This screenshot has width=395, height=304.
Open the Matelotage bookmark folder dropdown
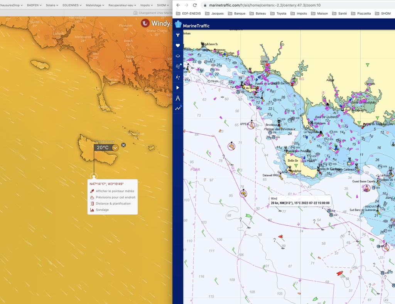95,5
